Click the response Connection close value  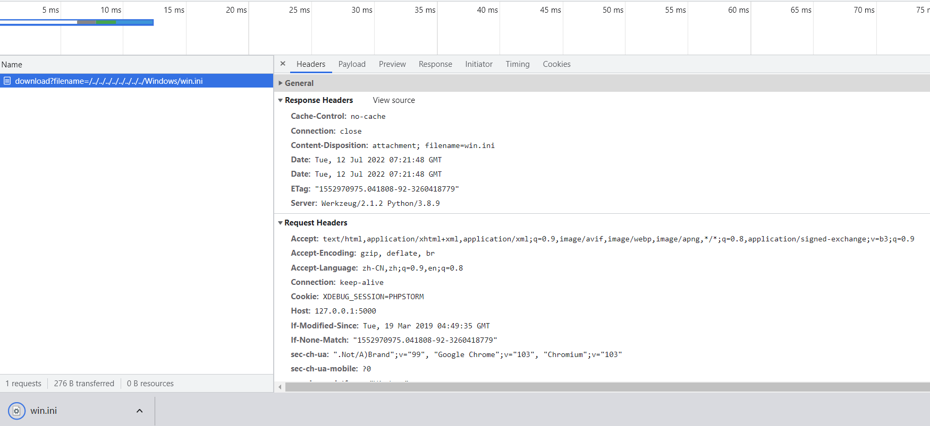click(351, 132)
